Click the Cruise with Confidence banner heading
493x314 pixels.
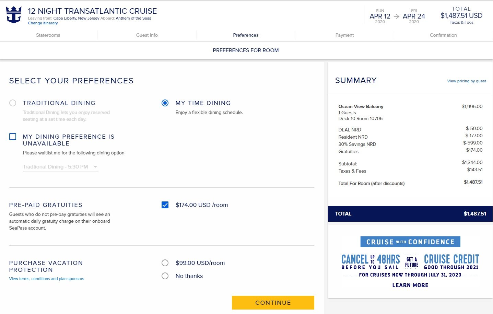tap(410, 242)
